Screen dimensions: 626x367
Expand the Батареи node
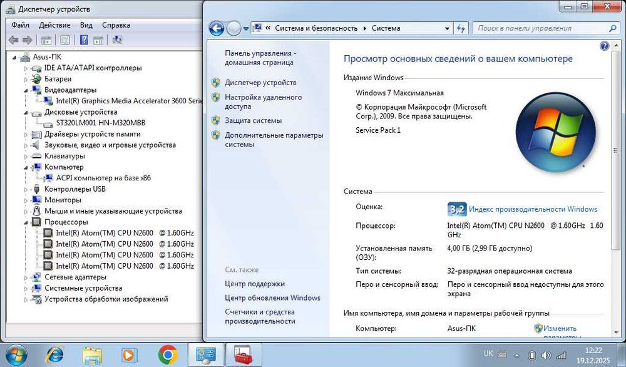pos(26,80)
